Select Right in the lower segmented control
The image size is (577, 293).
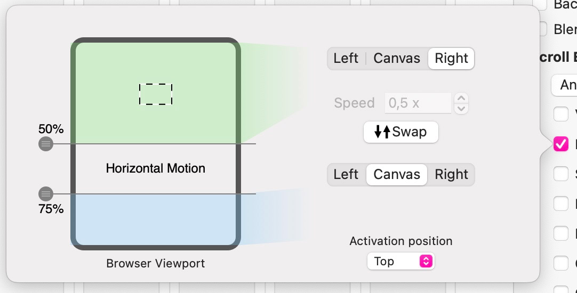click(x=451, y=174)
